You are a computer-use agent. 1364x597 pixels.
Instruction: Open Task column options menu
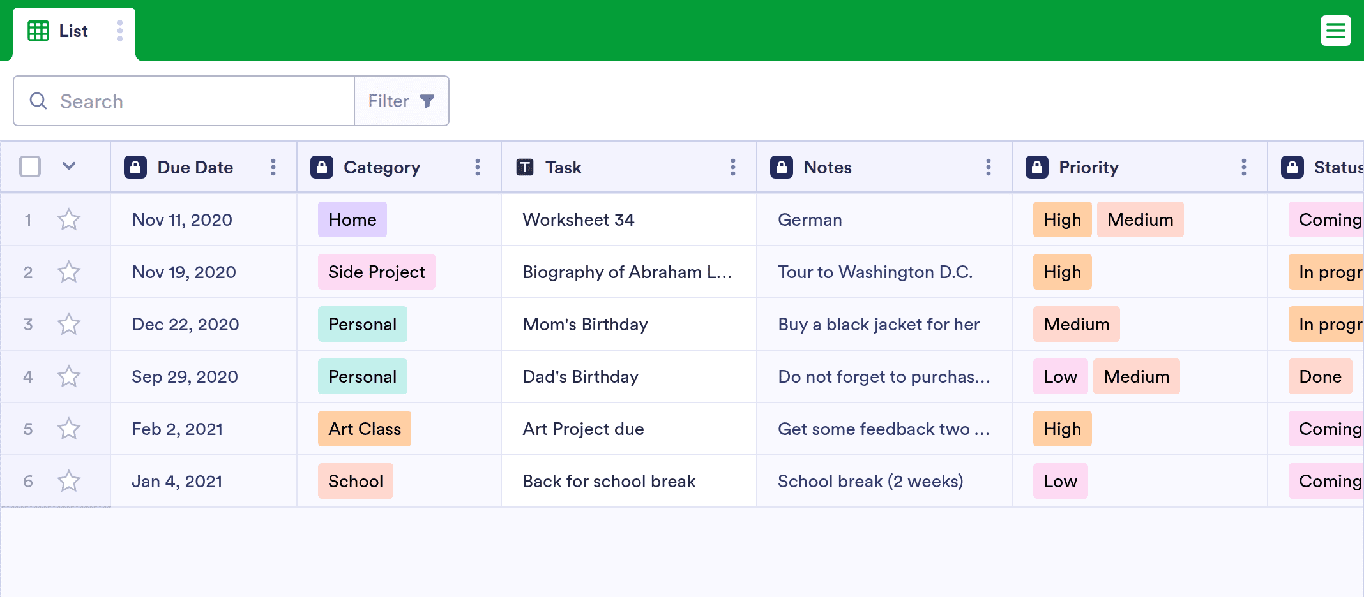pyautogui.click(x=733, y=167)
